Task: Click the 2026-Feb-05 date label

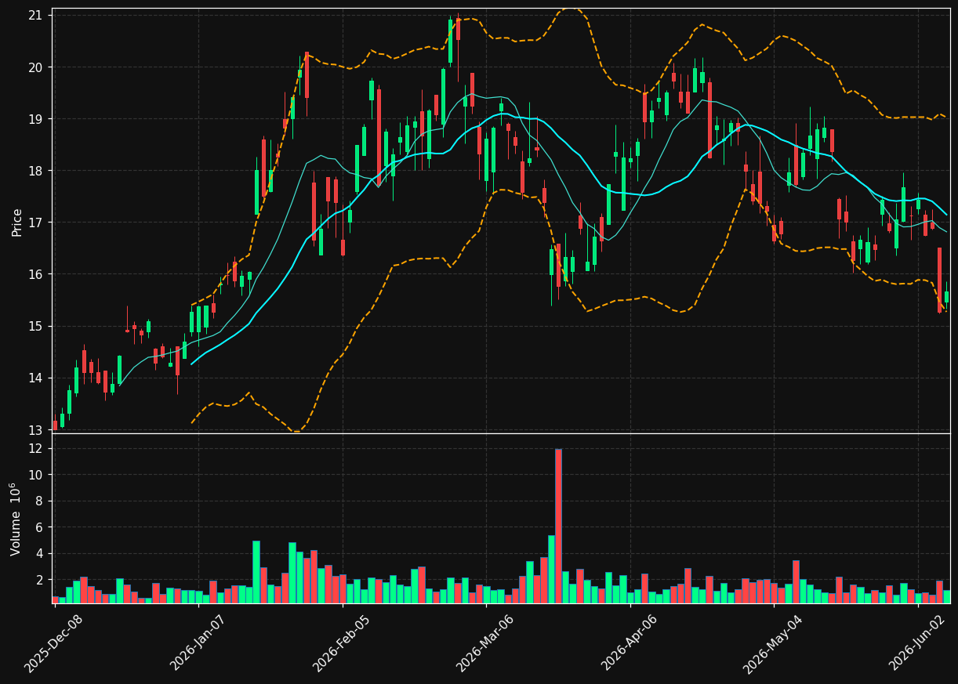Action: pos(342,644)
